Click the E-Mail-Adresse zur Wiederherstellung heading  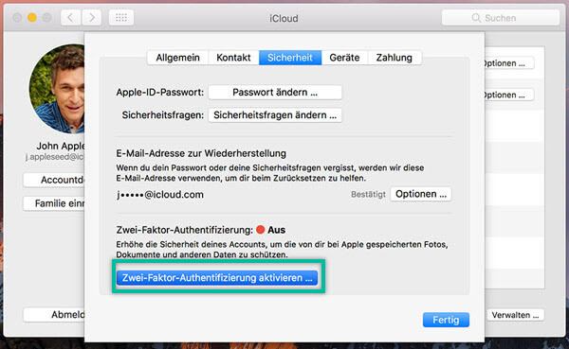201,153
